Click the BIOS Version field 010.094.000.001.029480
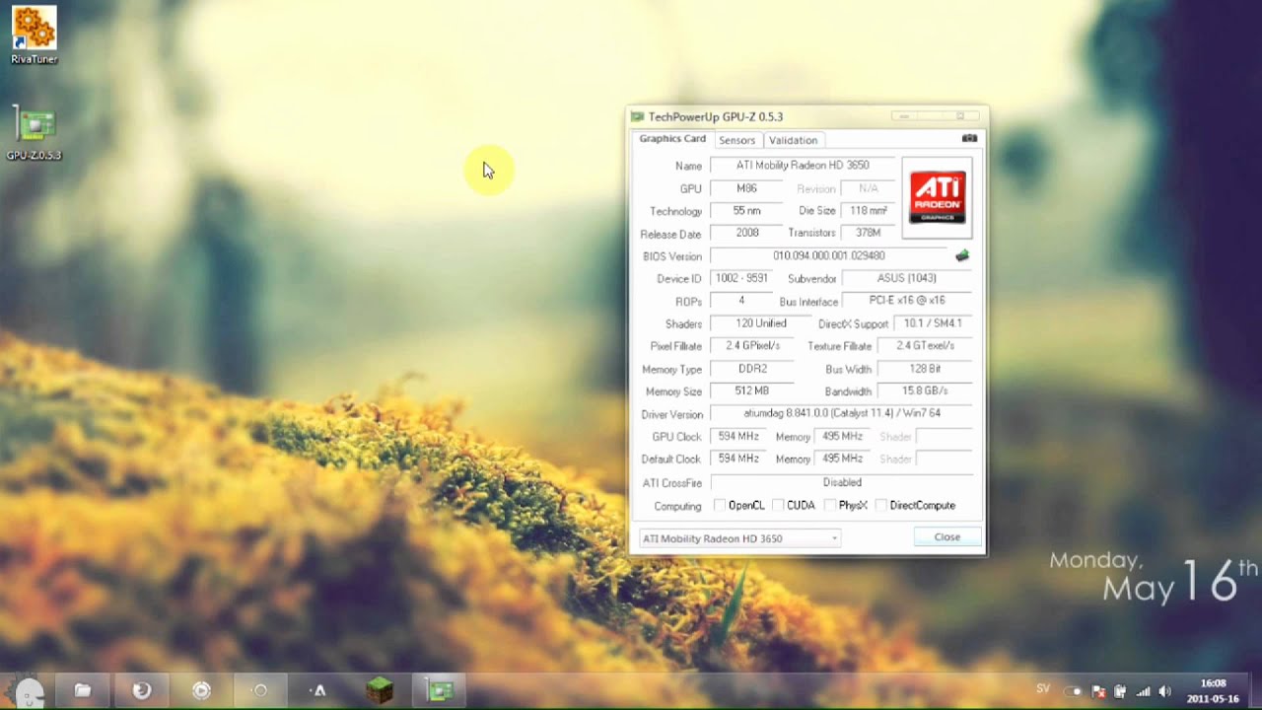This screenshot has width=1262, height=710. [829, 256]
